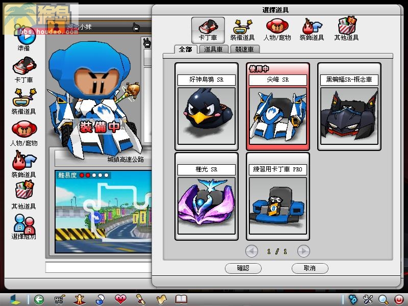Image resolution: width=408 pixels, height=306 pixels.
Task: Click the 城鎮高速公路 track preview image
Action: (104, 212)
